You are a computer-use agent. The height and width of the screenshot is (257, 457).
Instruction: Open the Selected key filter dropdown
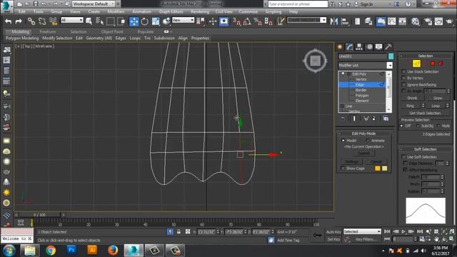pyautogui.click(x=362, y=231)
